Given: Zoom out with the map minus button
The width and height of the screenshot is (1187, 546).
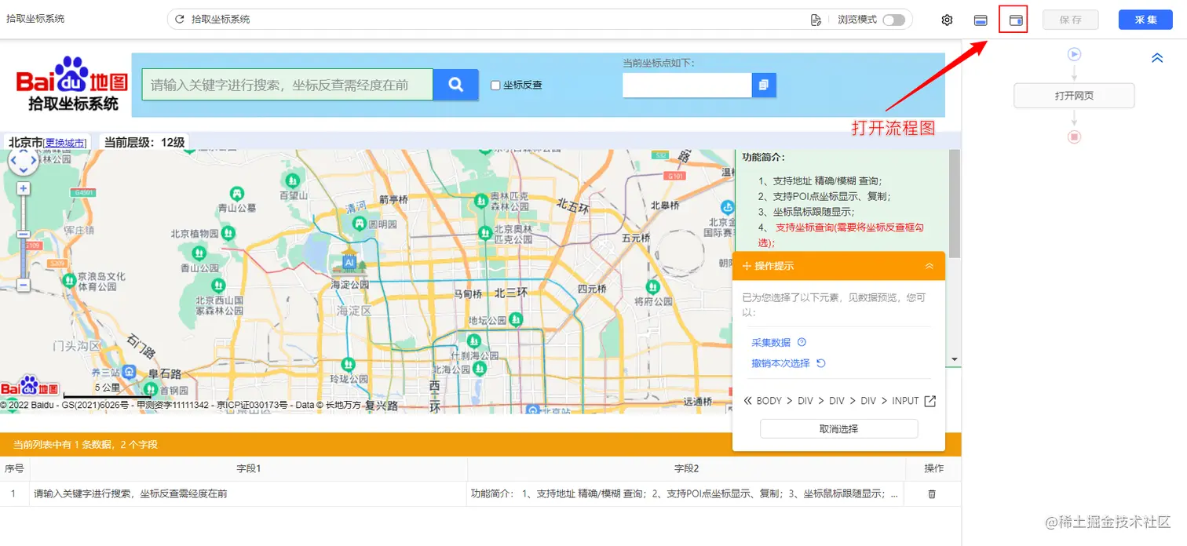Looking at the screenshot, I should pyautogui.click(x=24, y=286).
